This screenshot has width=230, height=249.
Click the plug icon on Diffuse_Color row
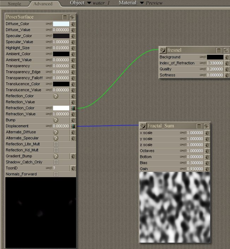point(73,24)
